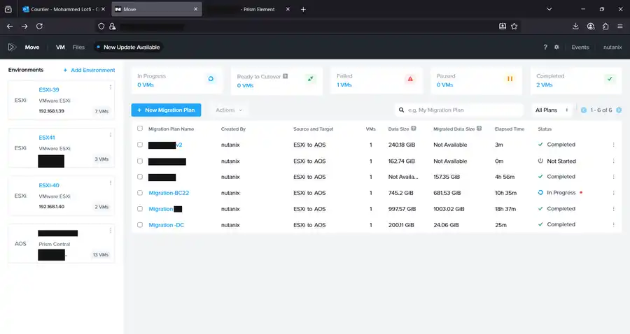Check the 162.74 GiB plan row
This screenshot has width=630, height=334.
(140, 161)
